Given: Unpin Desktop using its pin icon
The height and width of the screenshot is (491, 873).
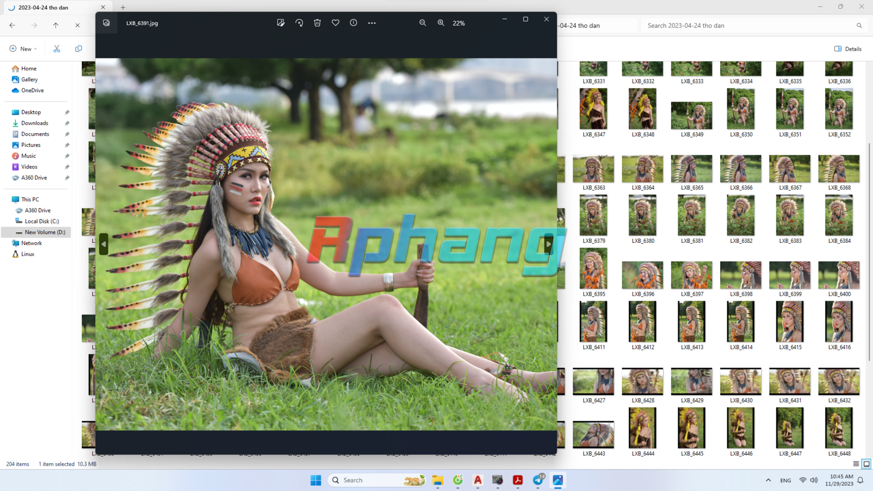Looking at the screenshot, I should pyautogui.click(x=67, y=112).
